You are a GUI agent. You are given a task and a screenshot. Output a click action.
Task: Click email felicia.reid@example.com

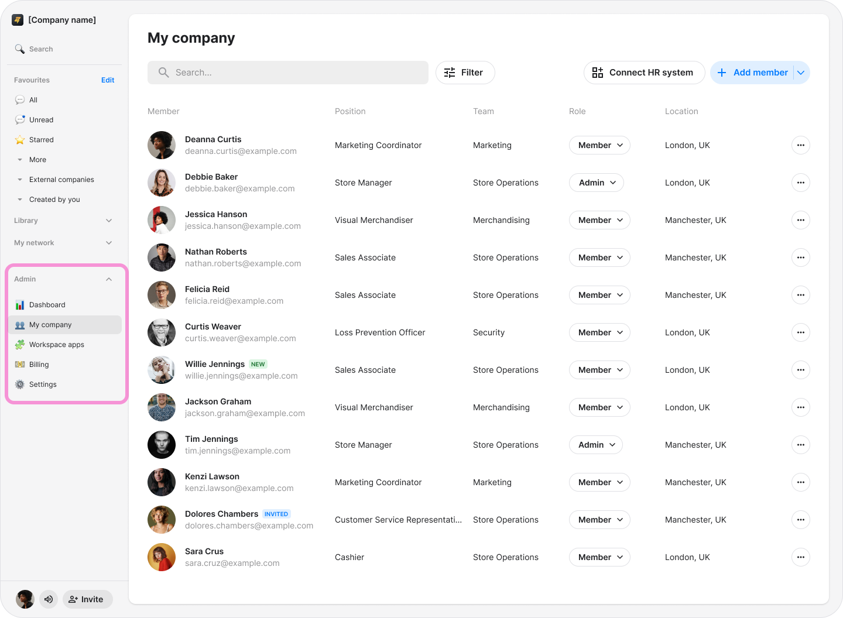[234, 301]
